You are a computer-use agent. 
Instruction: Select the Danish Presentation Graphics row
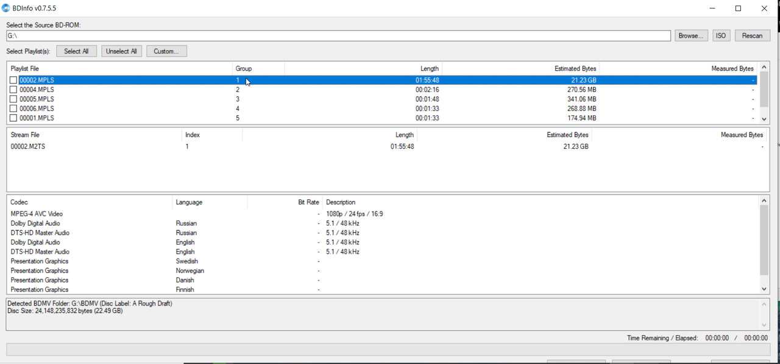(383, 280)
